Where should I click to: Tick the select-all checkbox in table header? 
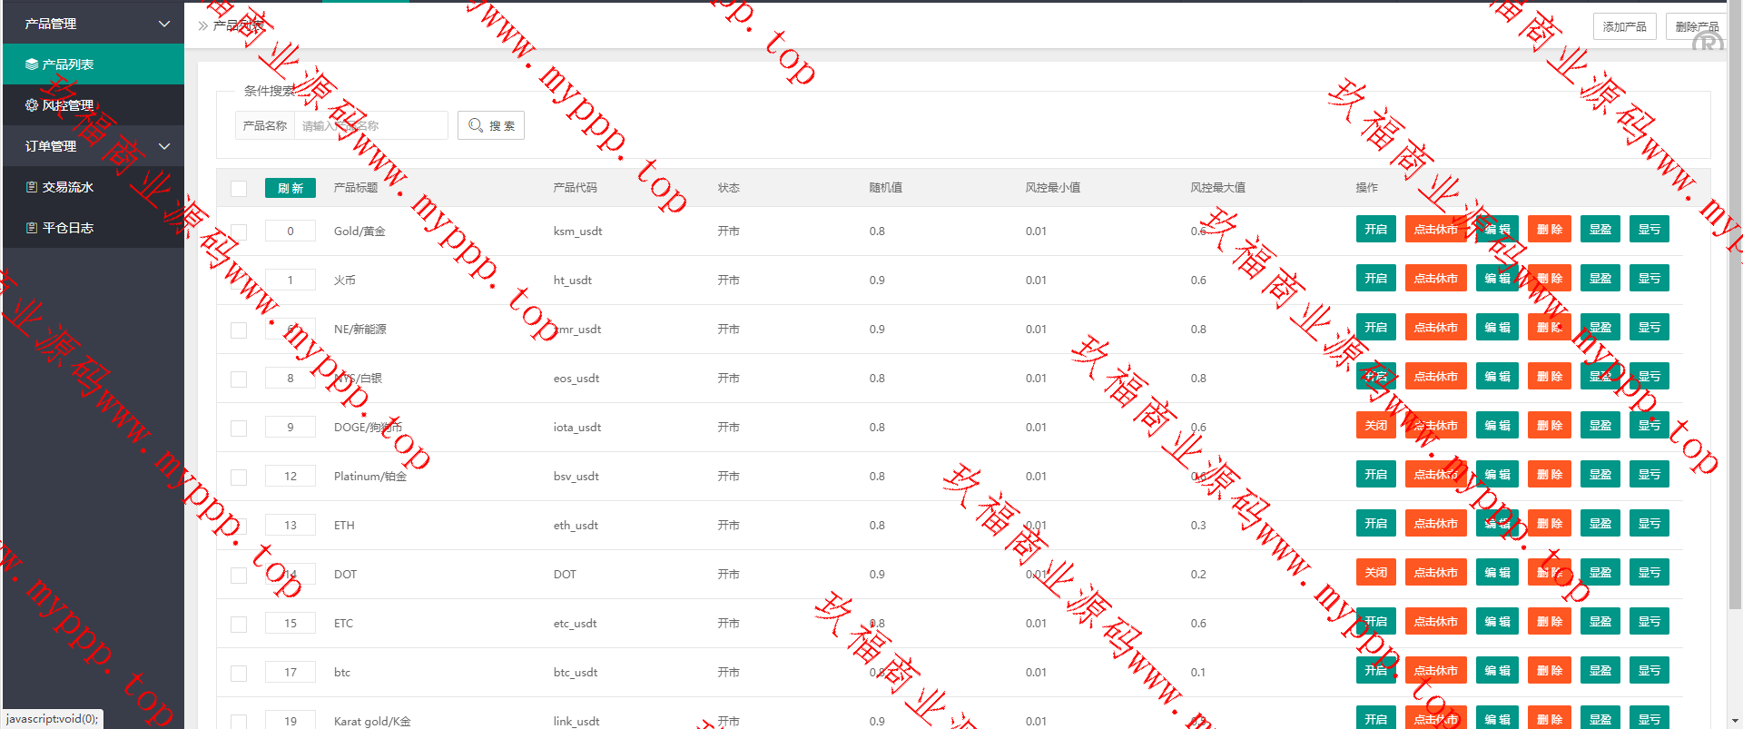pyautogui.click(x=239, y=189)
